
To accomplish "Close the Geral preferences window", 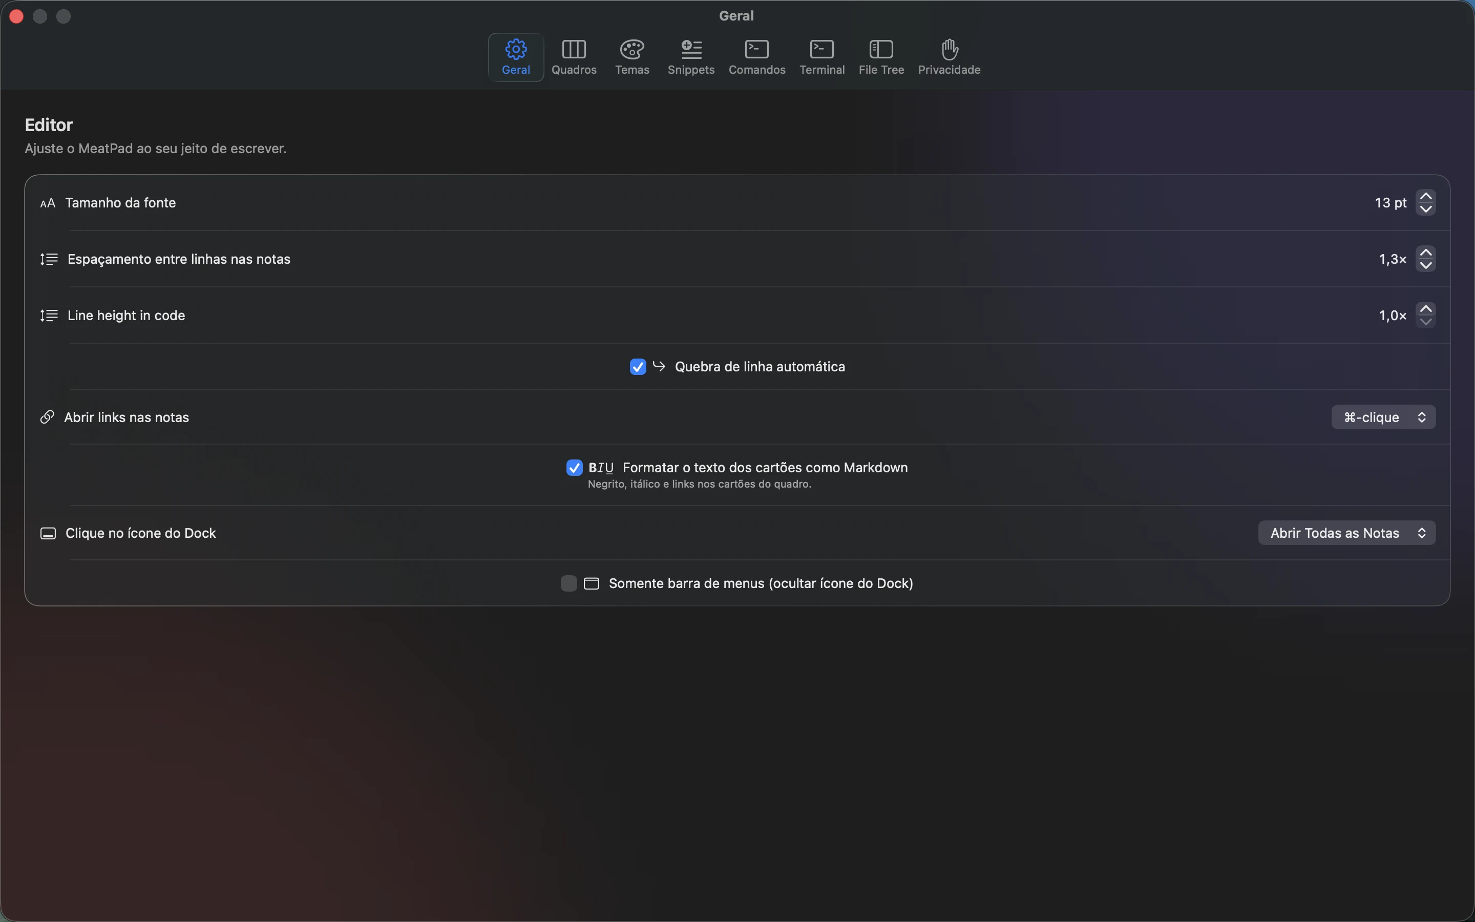I will click(x=16, y=16).
